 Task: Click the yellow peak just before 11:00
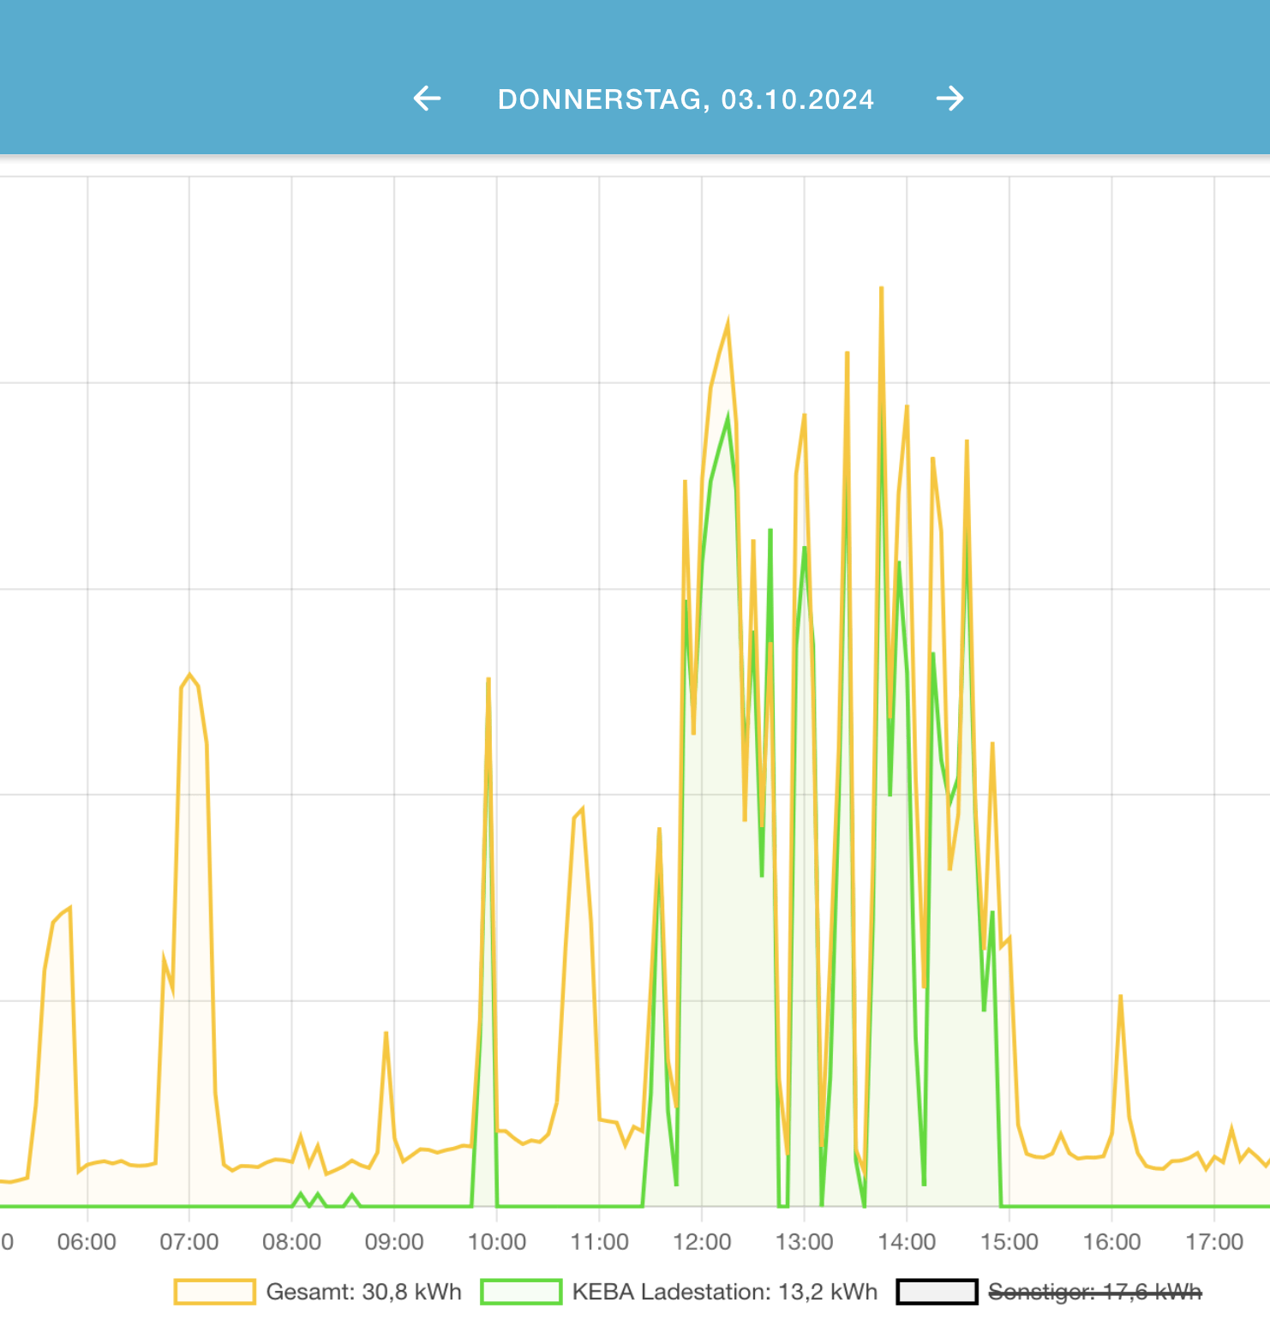[582, 809]
